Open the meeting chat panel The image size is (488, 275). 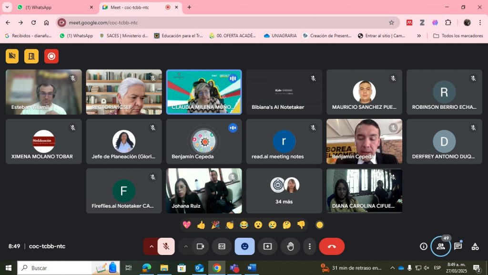[x=458, y=246]
